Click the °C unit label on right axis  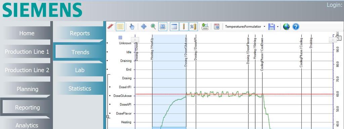[x=339, y=38]
